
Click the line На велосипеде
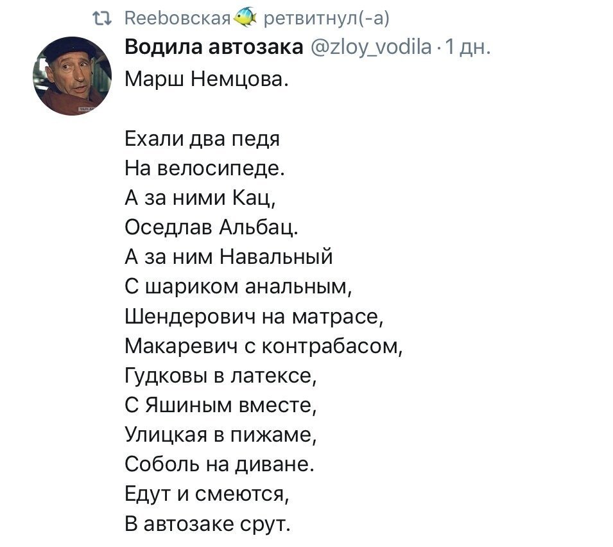click(x=205, y=168)
